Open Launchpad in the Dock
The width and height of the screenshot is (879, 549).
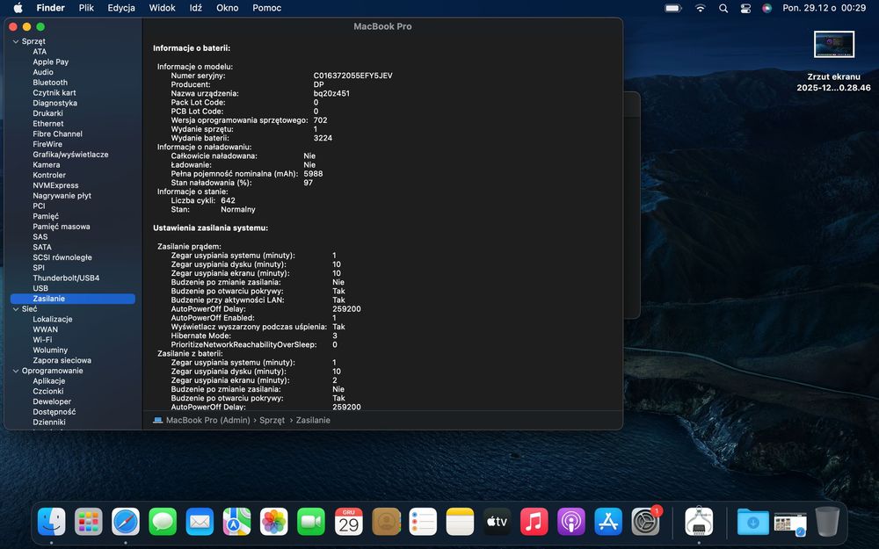tap(89, 522)
